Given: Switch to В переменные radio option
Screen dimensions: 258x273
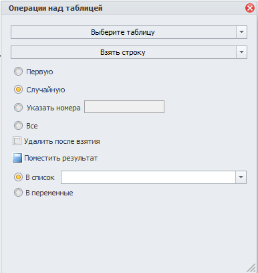Looking at the screenshot, I should pyautogui.click(x=18, y=193).
